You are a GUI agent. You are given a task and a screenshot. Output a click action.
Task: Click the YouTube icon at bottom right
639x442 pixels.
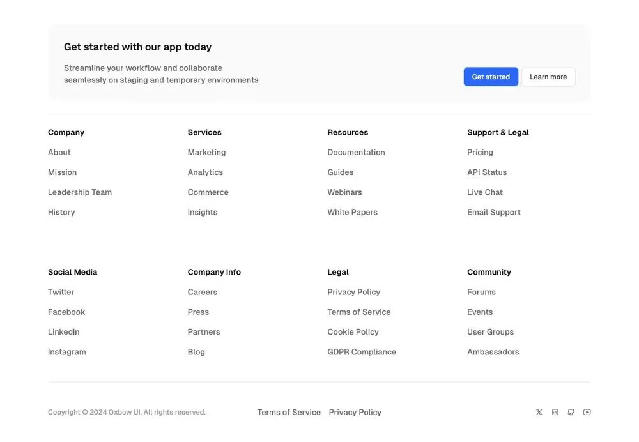(x=587, y=412)
